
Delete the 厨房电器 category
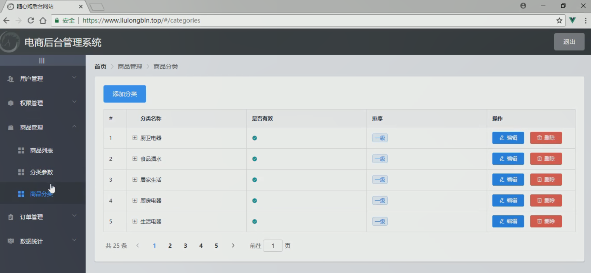click(546, 201)
